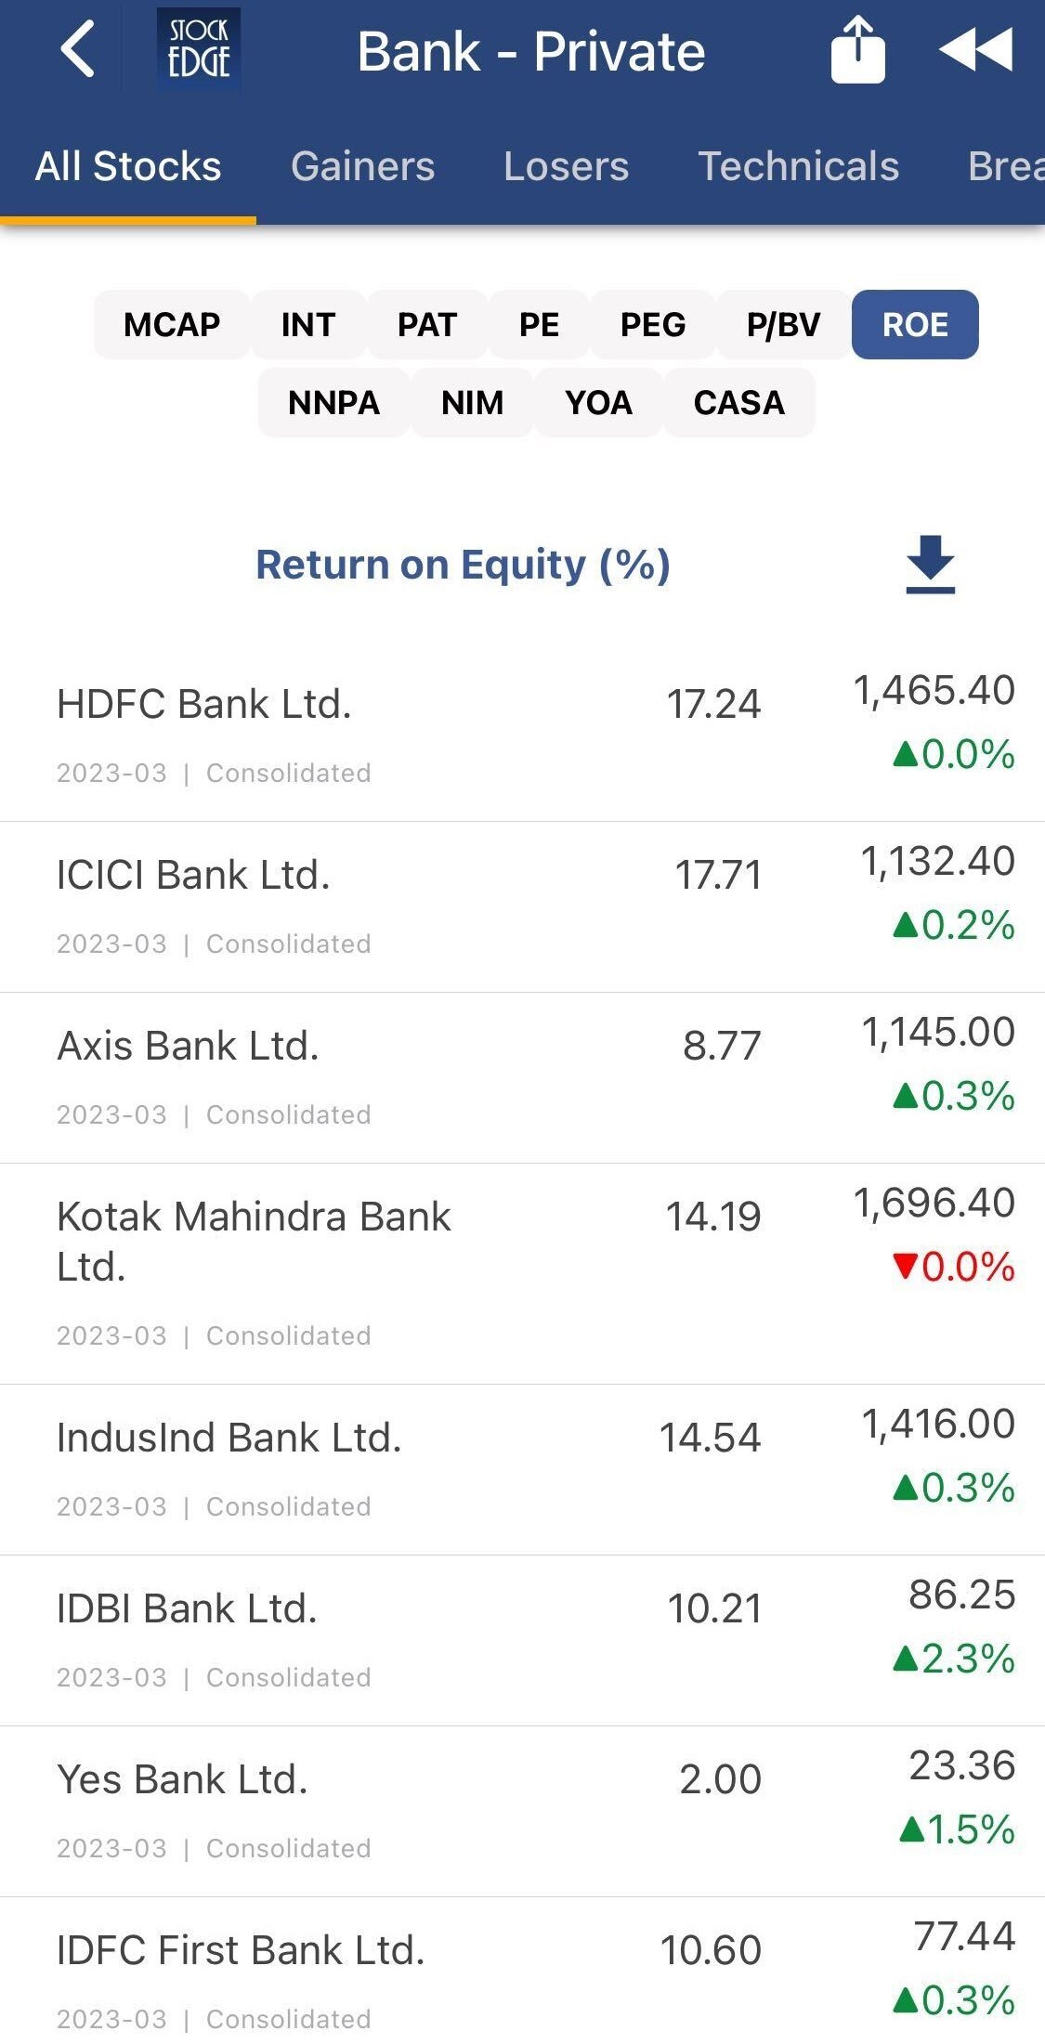
Task: Open the StockEdge logo home
Action: point(199,50)
